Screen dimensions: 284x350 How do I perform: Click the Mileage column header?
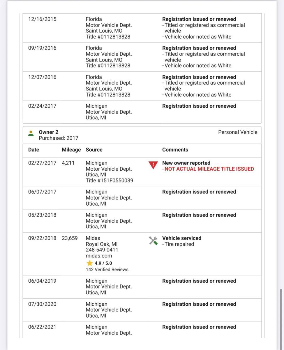coord(71,150)
